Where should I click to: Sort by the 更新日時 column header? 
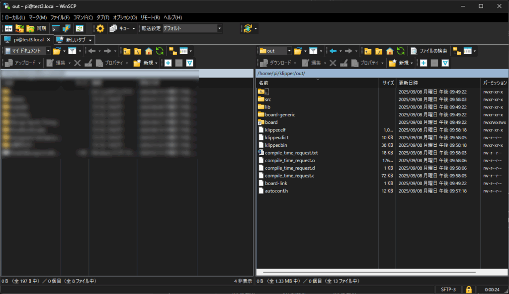409,83
